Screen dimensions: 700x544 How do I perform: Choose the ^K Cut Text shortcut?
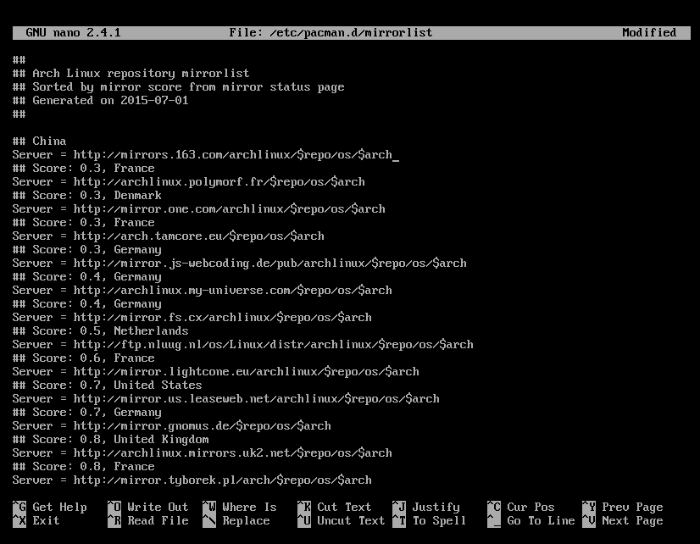pyautogui.click(x=335, y=508)
